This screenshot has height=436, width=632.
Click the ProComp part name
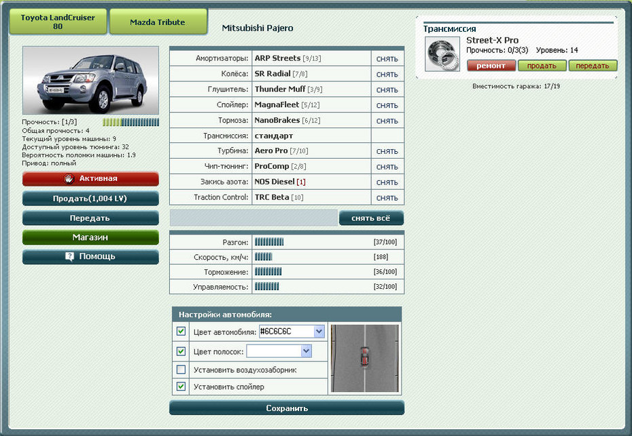(272, 166)
